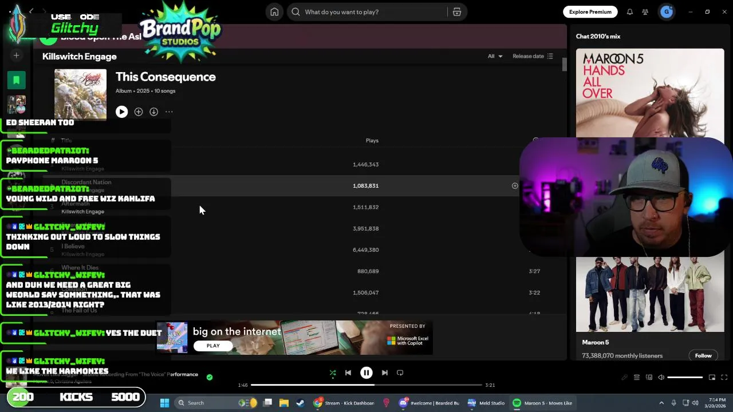Open Friend Activity icon

[645, 12]
